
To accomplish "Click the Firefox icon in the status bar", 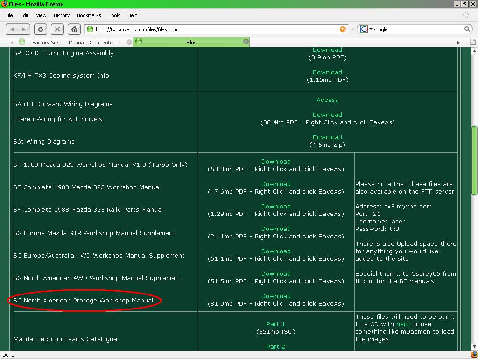I will [474, 355].
